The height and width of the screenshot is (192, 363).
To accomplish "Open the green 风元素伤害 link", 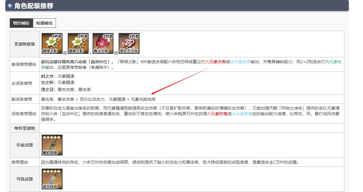I will [333, 62].
